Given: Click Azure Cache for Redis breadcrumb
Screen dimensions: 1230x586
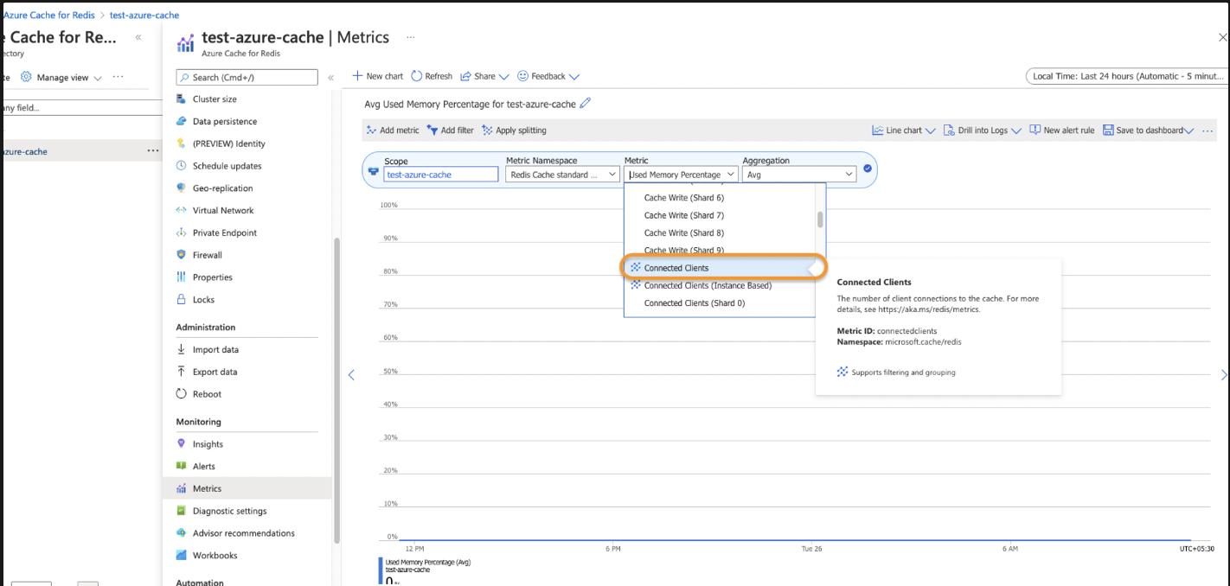Looking at the screenshot, I should [x=48, y=16].
